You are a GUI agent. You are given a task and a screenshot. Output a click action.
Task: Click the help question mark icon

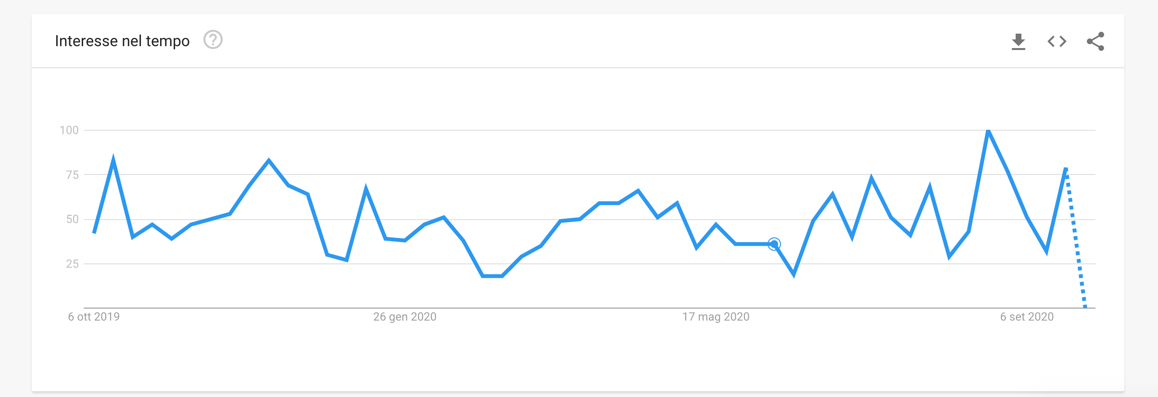pos(213,40)
